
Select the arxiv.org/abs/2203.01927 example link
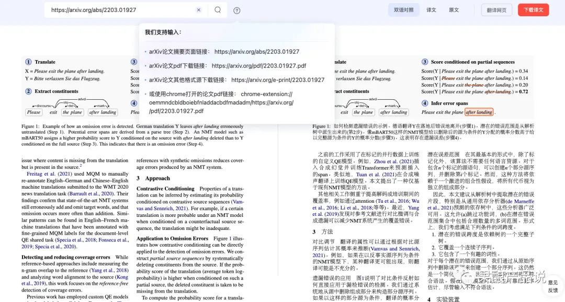(x=256, y=52)
